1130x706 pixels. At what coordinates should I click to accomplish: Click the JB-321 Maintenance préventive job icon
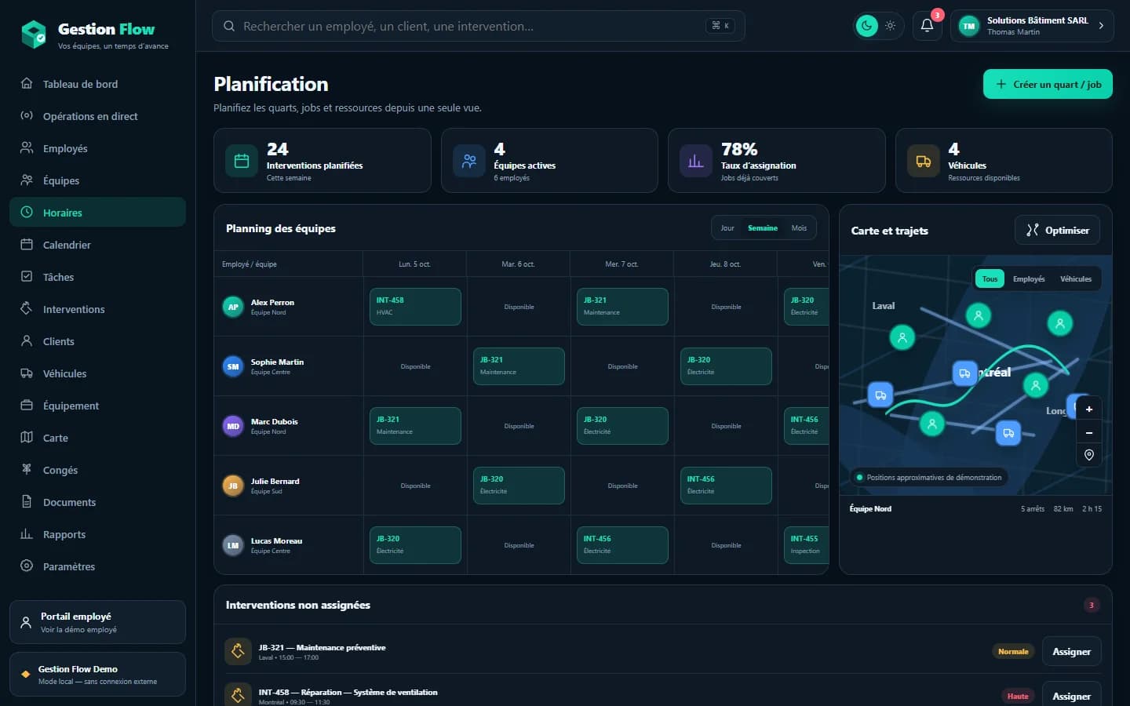238,651
